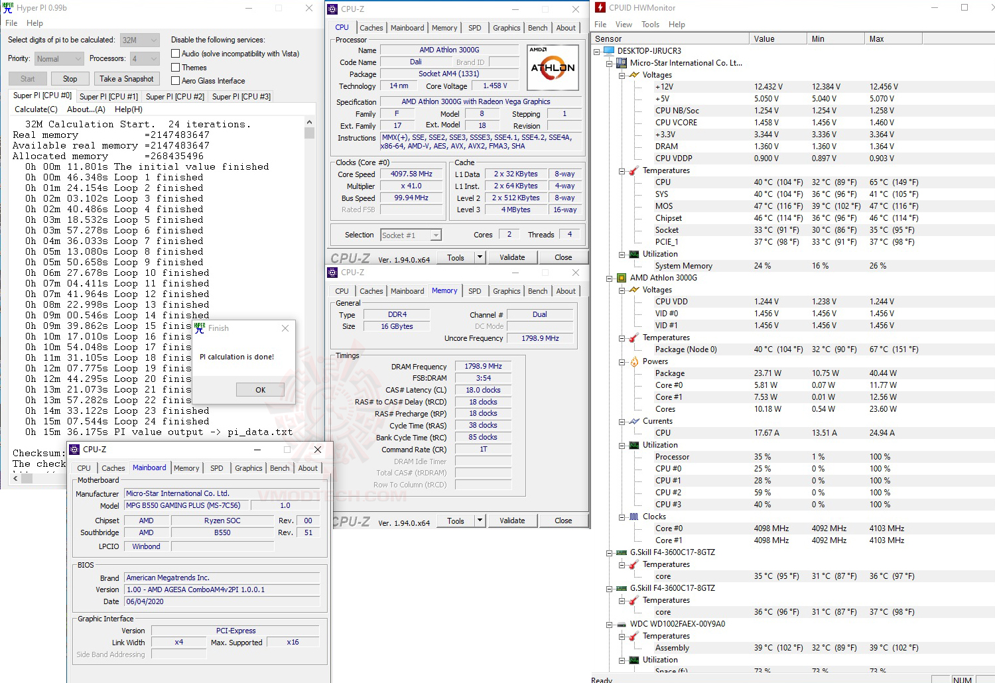
Task: Confirm the Finish dialog with OK
Action: [260, 390]
